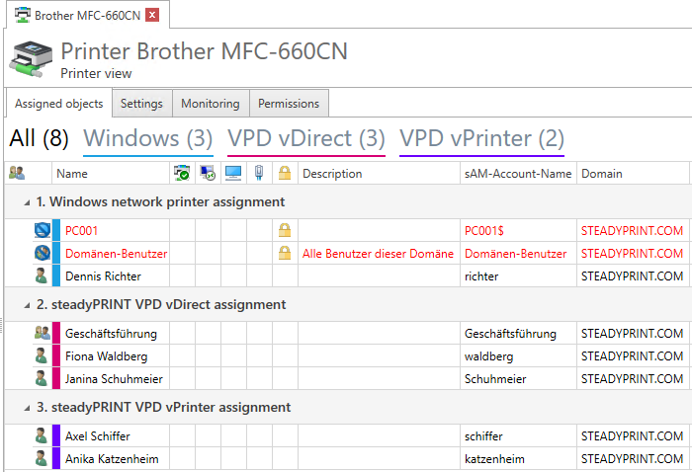Viewport: 692px width, 472px height.
Task: Click pink color marker of Geschäftsführung row
Action: (56, 333)
